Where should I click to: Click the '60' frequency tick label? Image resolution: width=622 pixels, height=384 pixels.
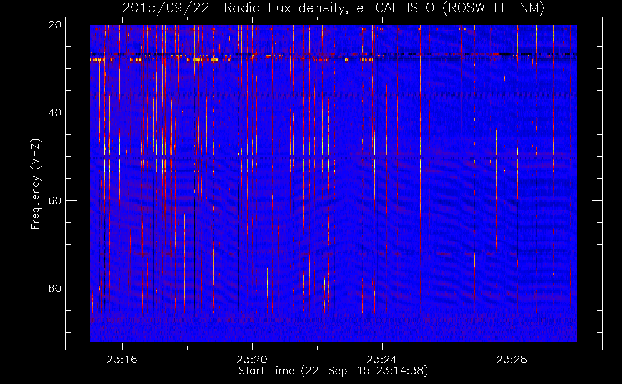55,201
